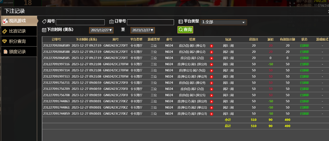
Task: Play video for order 231227092068585
Action: pos(212,58)
